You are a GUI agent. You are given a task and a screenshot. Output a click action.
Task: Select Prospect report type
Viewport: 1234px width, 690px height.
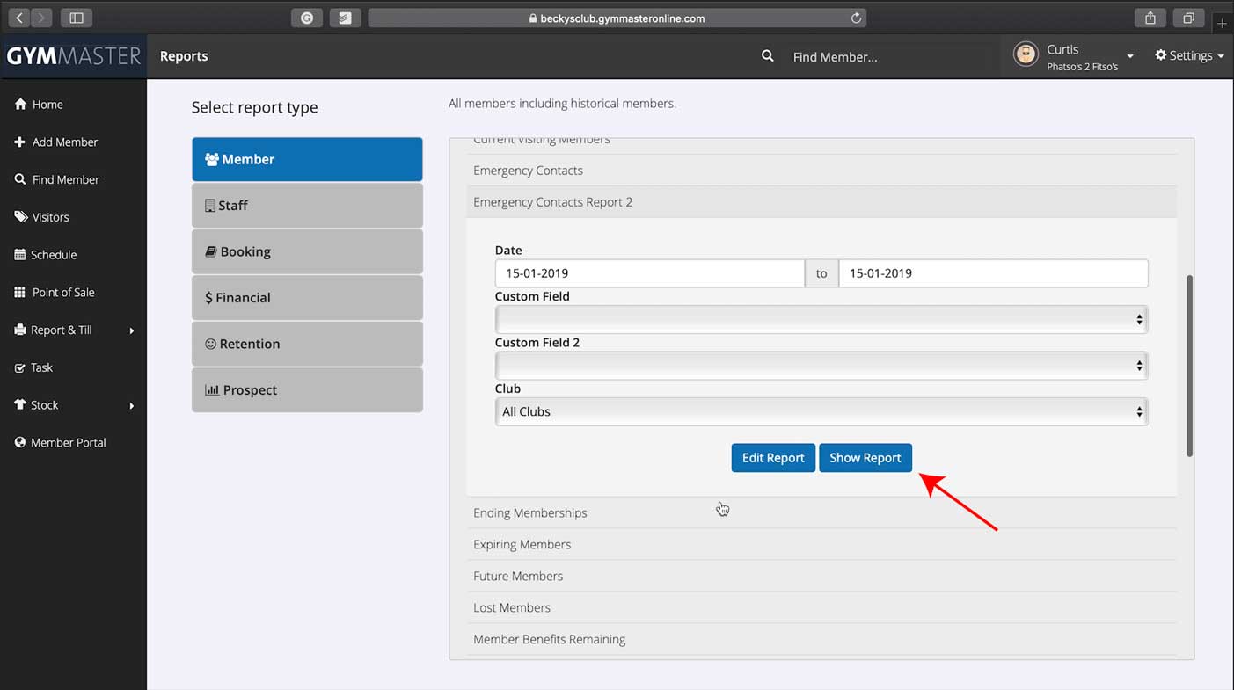coord(307,390)
